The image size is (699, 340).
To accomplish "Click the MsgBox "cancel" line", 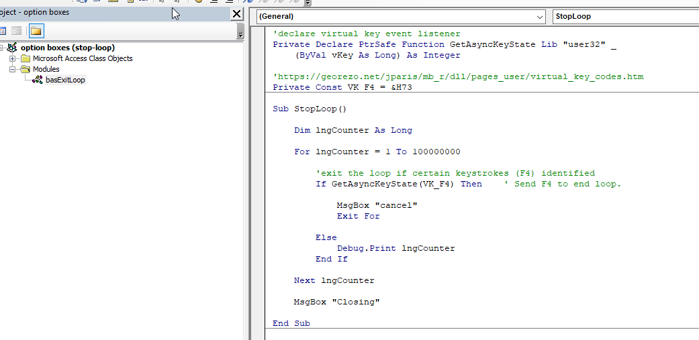I will [x=377, y=205].
